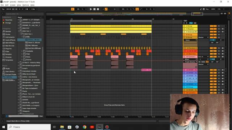Click the Stop button in transport

pyautogui.click(x=94, y=9)
